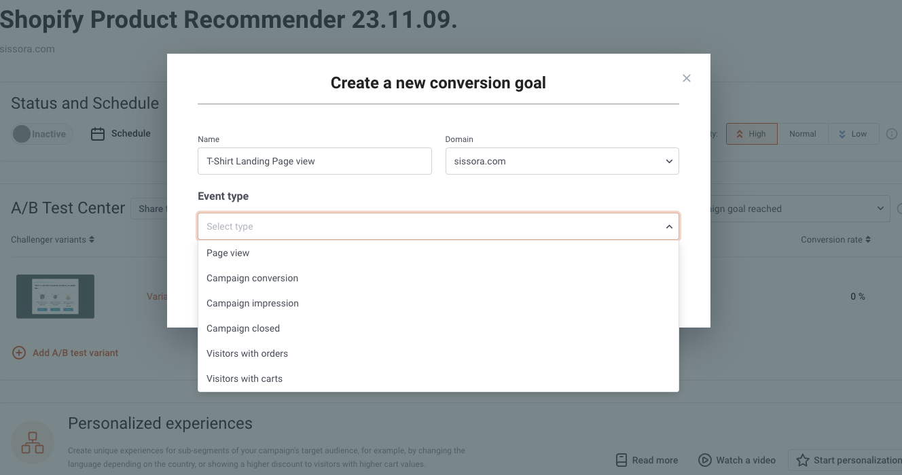Screen dimensions: 902x475
Task: Watch a video about personalization
Action: pyautogui.click(x=737, y=460)
